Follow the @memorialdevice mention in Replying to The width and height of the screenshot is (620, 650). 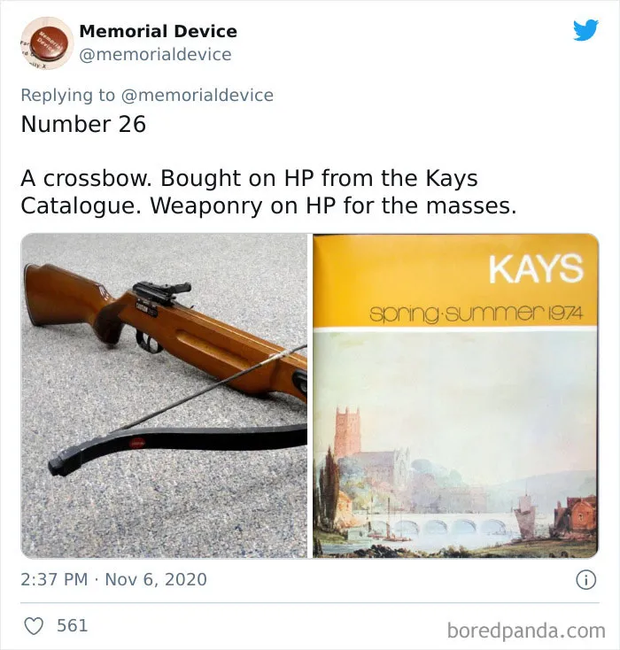pyautogui.click(x=198, y=95)
